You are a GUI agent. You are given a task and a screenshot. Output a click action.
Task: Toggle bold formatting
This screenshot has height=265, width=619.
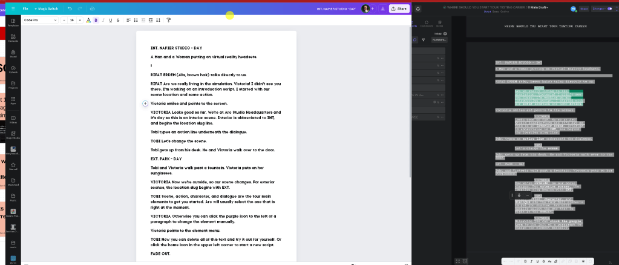pyautogui.click(x=96, y=20)
